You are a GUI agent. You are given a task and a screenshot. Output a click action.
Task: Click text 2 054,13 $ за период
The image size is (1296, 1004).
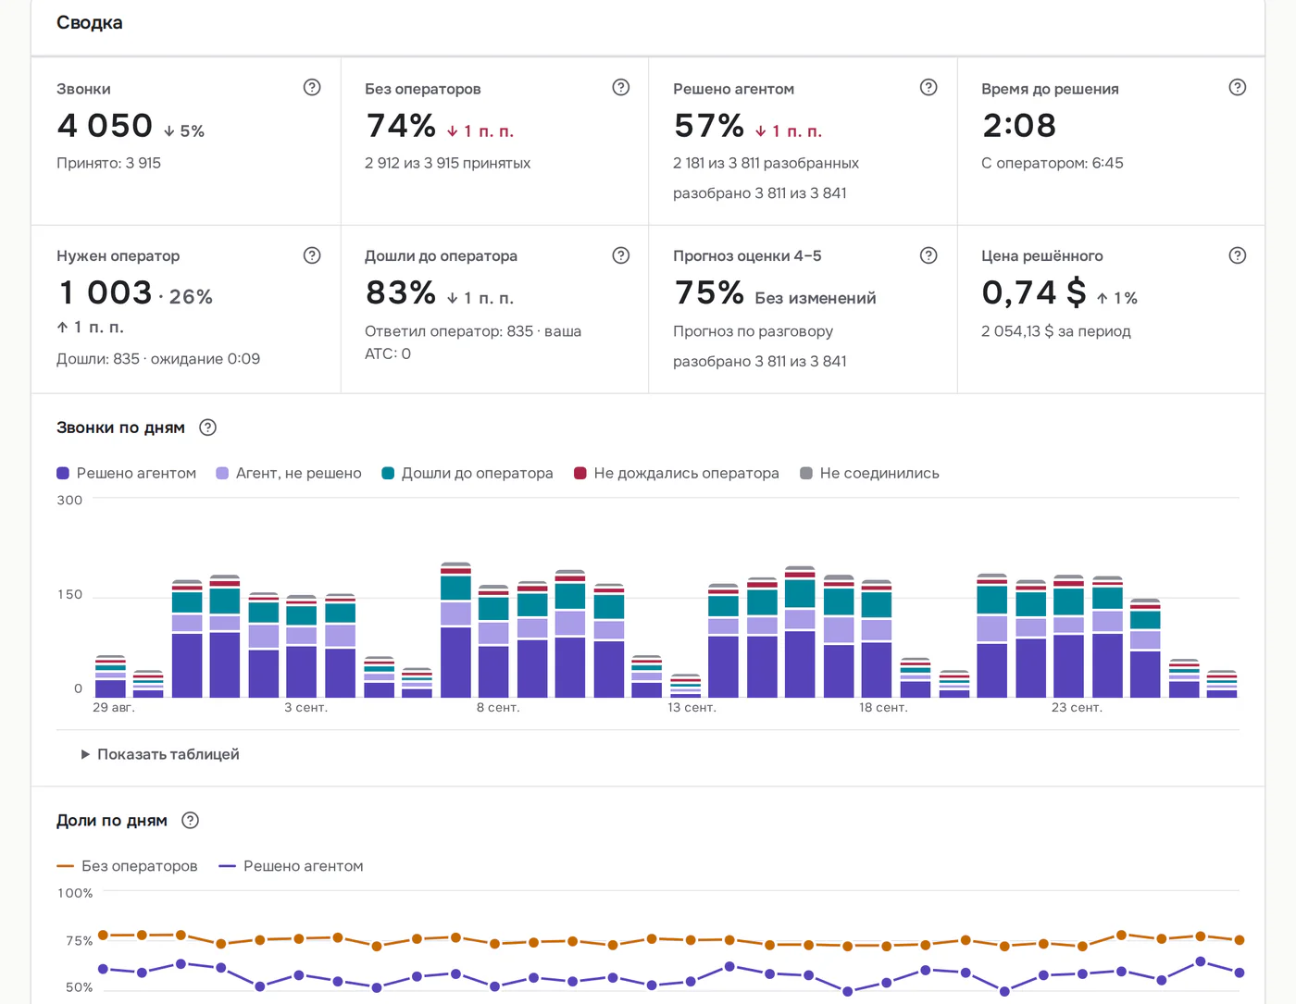pyautogui.click(x=1056, y=331)
